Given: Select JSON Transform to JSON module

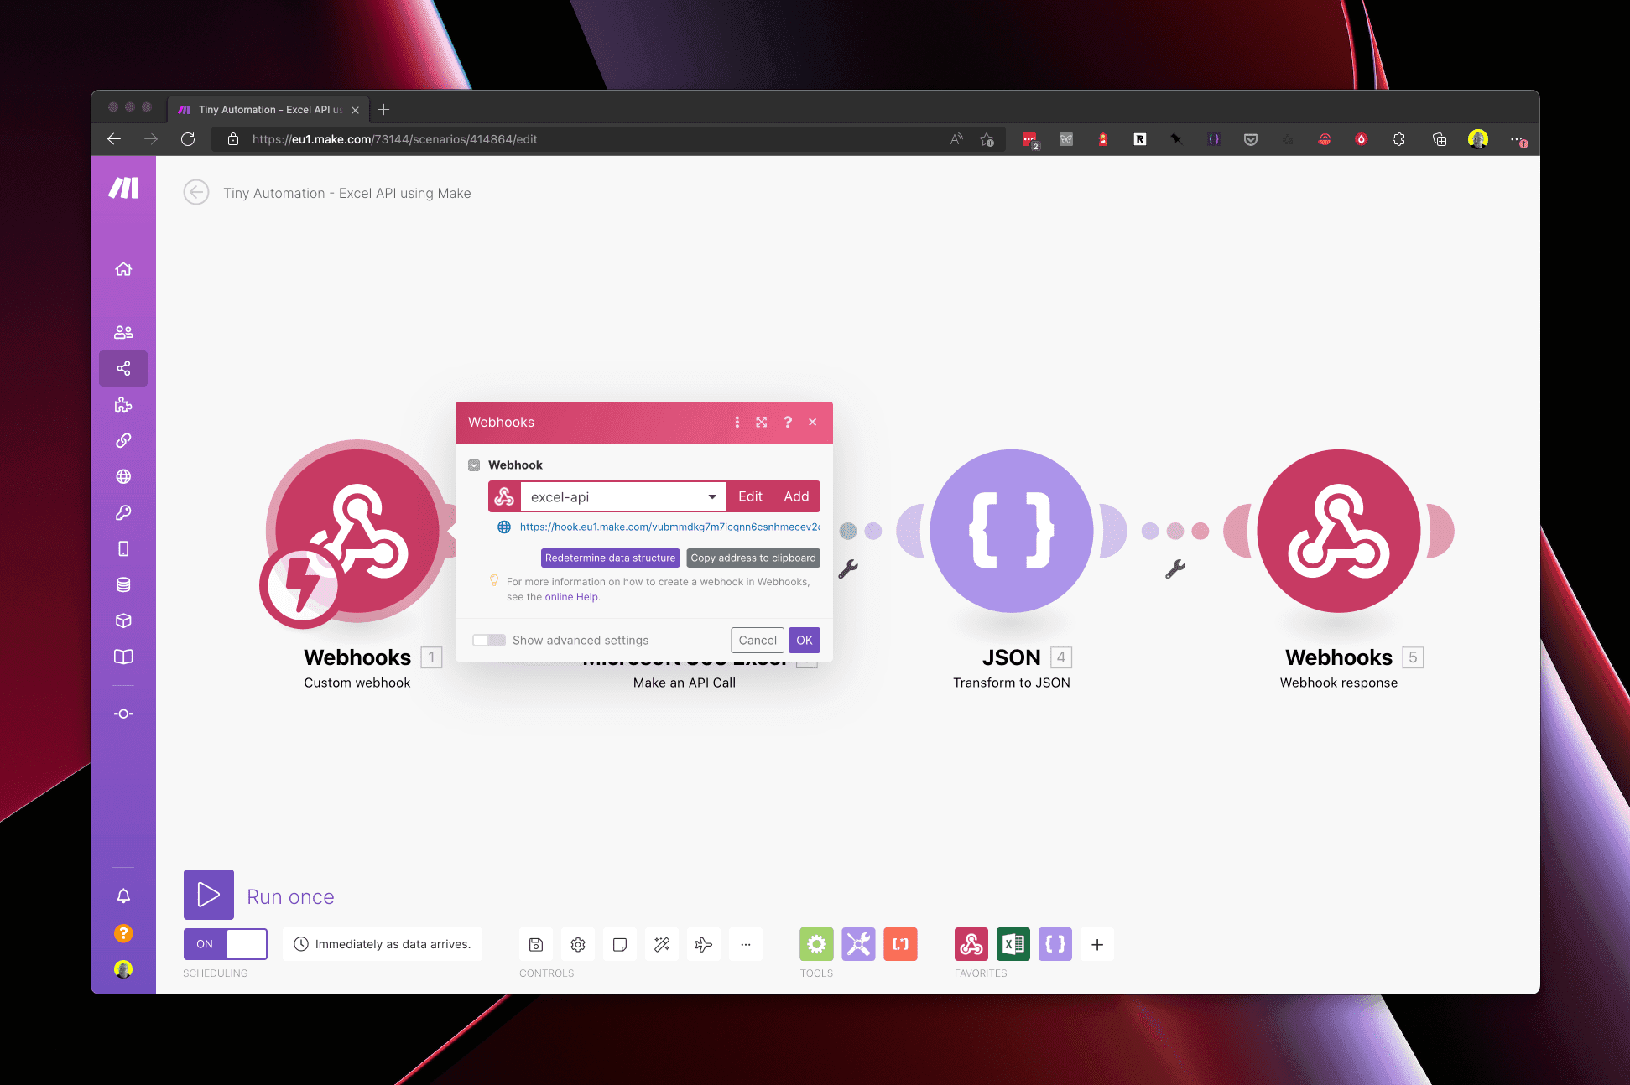Looking at the screenshot, I should coord(1012,531).
